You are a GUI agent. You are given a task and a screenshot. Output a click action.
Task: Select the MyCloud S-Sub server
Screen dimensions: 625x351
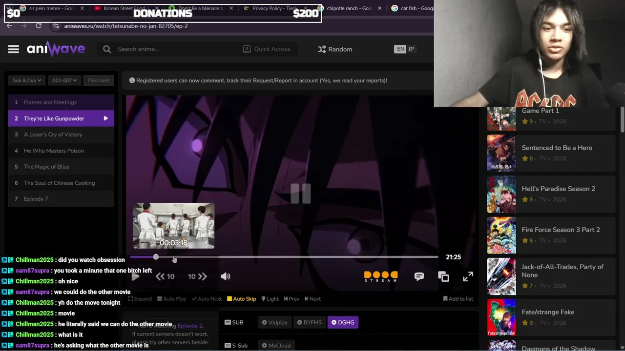tap(276, 346)
